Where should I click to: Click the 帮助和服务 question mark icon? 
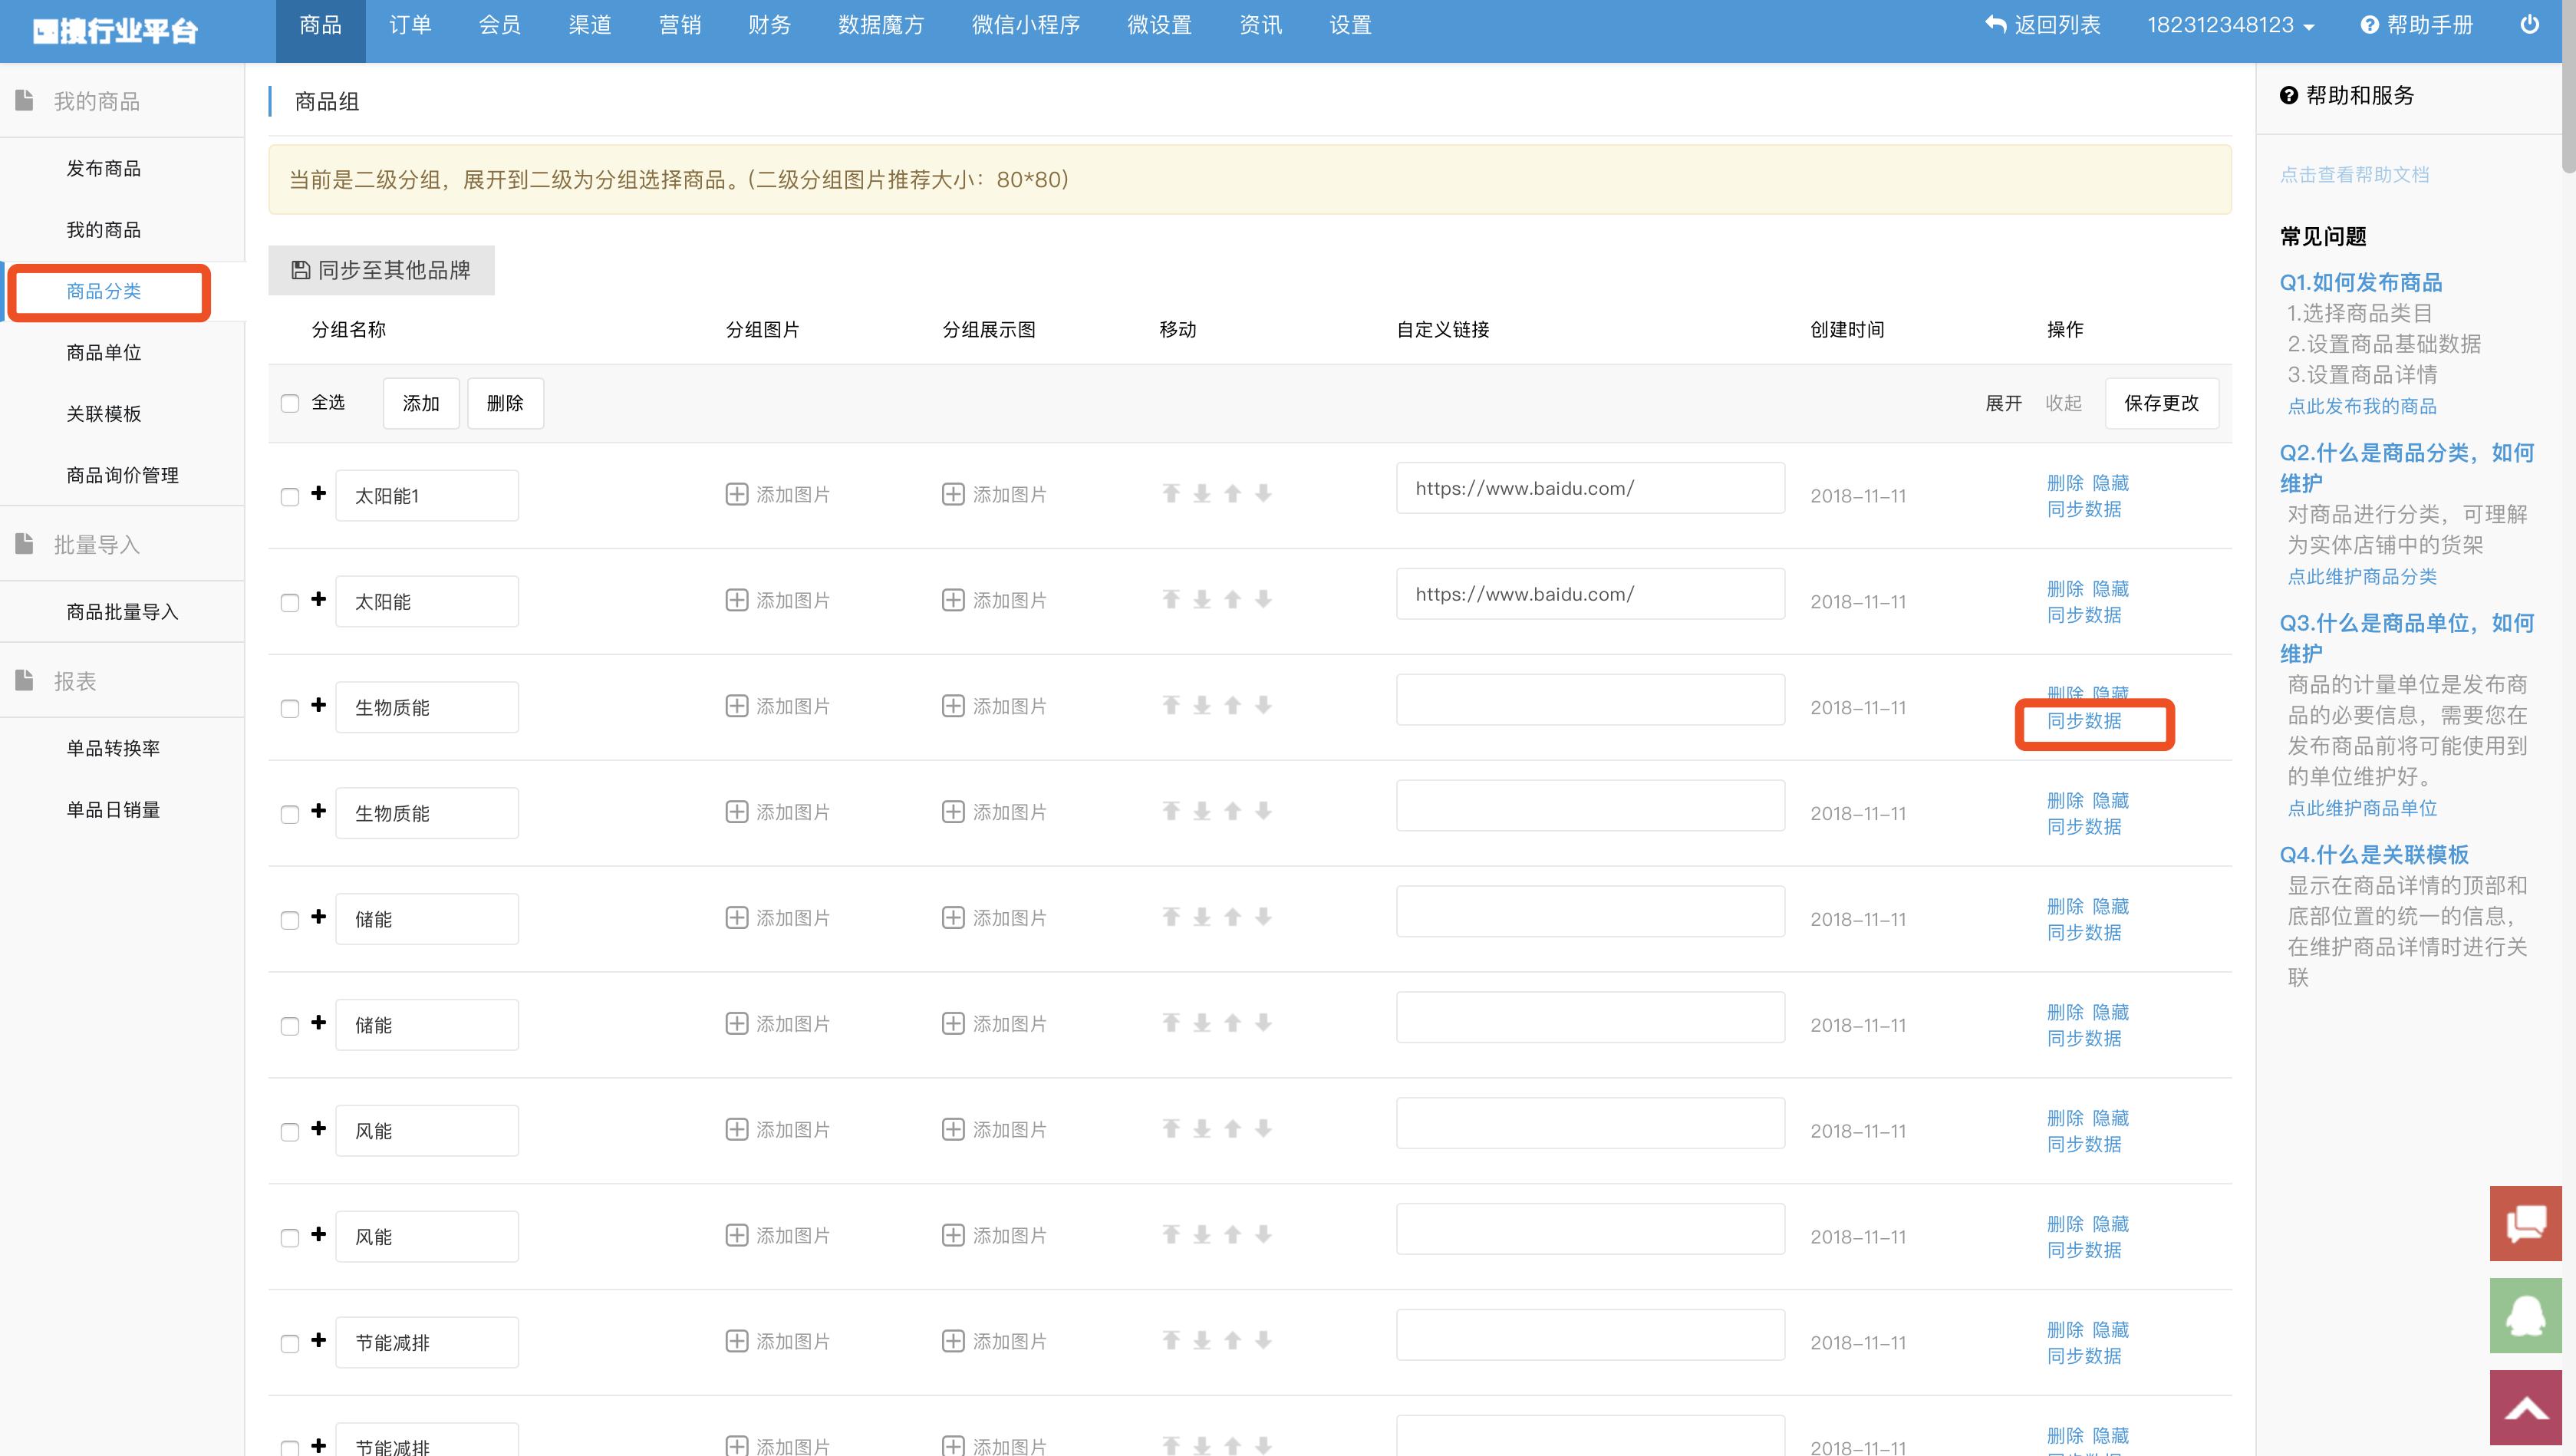(x=2288, y=96)
